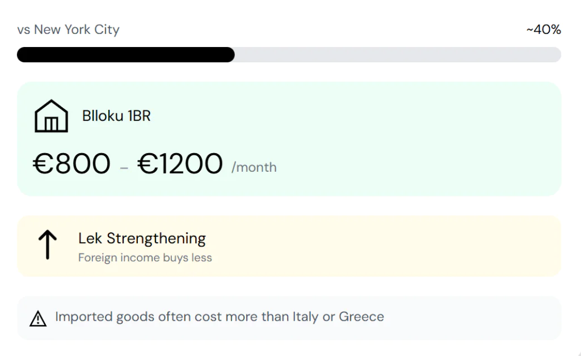Click the word "Imported" in the warning note

click(83, 316)
